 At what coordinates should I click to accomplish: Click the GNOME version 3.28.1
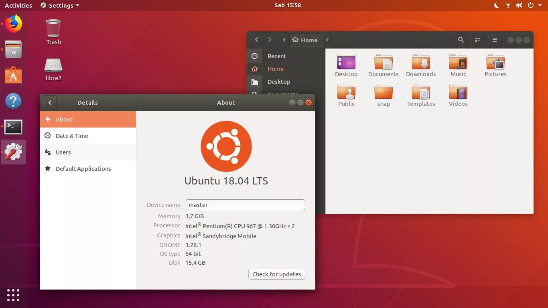tap(193, 245)
